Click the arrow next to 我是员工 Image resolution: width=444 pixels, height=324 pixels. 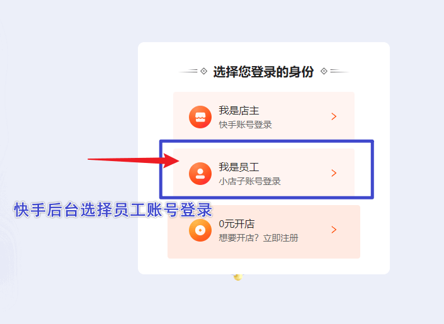(334, 173)
